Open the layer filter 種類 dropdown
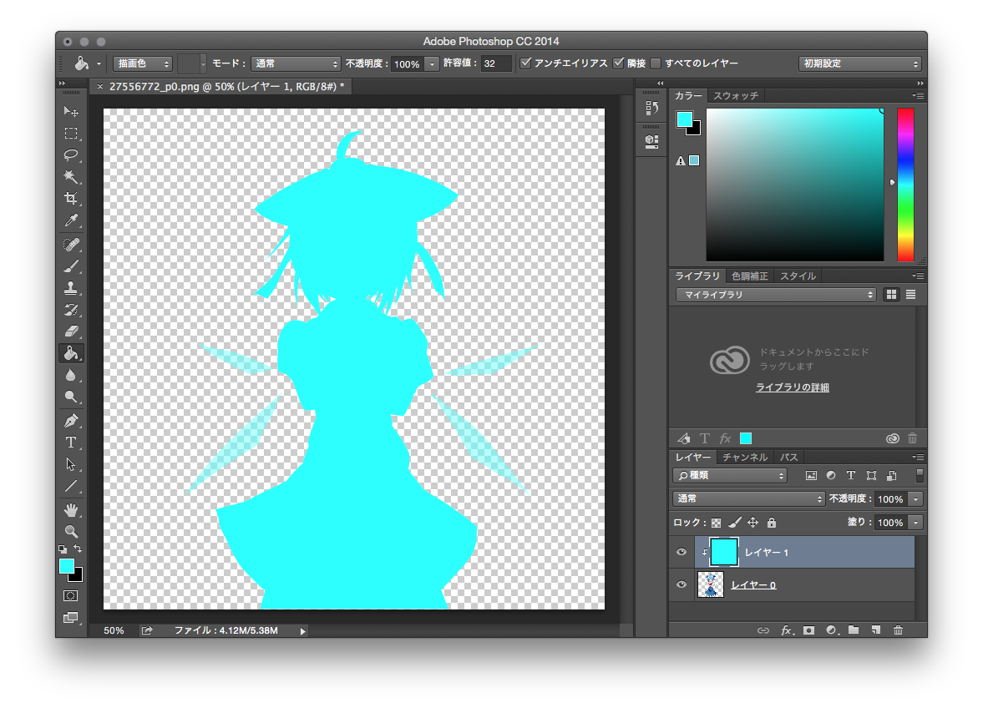The height and width of the screenshot is (713, 983). (x=730, y=476)
